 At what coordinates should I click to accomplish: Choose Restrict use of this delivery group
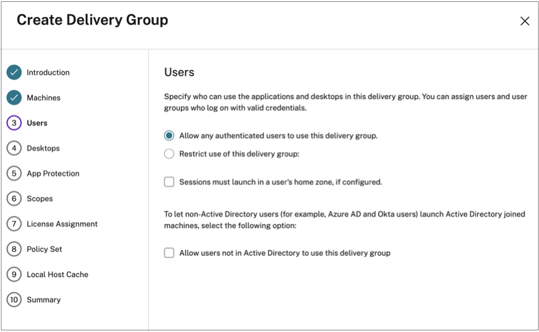[169, 153]
